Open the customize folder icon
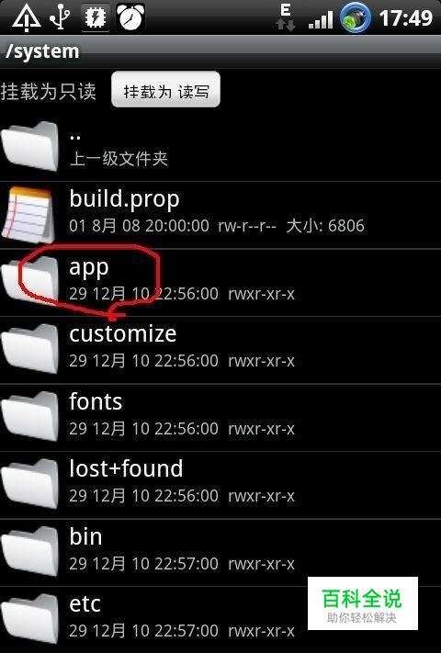This screenshot has width=441, height=653. [x=30, y=348]
